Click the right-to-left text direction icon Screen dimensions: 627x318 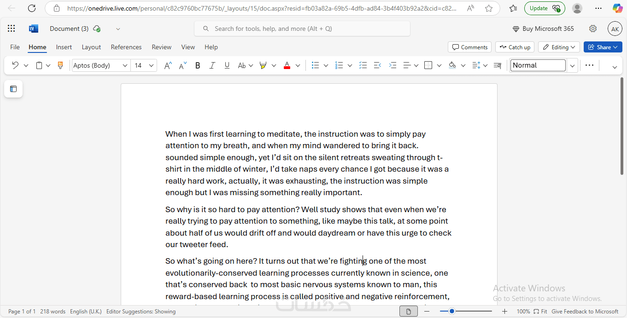coord(498,65)
